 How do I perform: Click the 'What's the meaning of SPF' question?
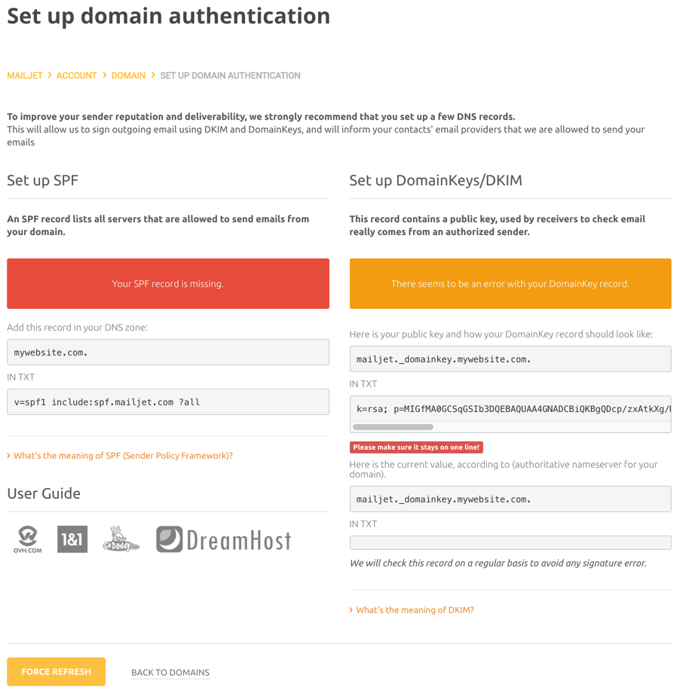(x=123, y=456)
